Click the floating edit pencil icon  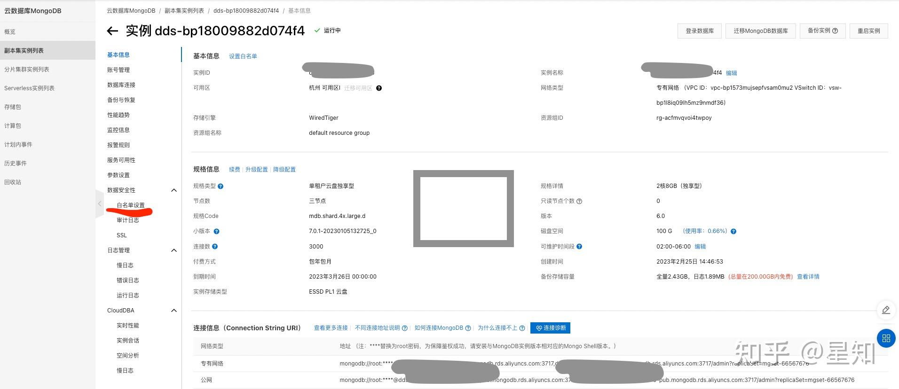(x=886, y=310)
